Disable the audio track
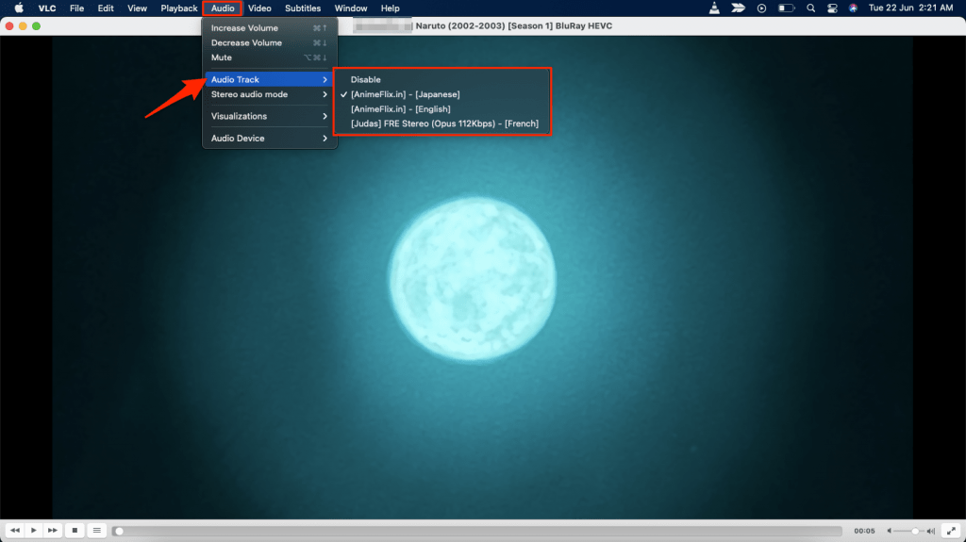 (x=365, y=80)
